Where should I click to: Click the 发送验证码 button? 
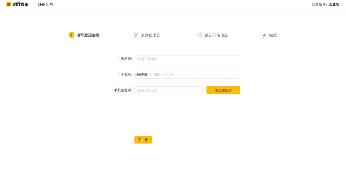point(223,90)
